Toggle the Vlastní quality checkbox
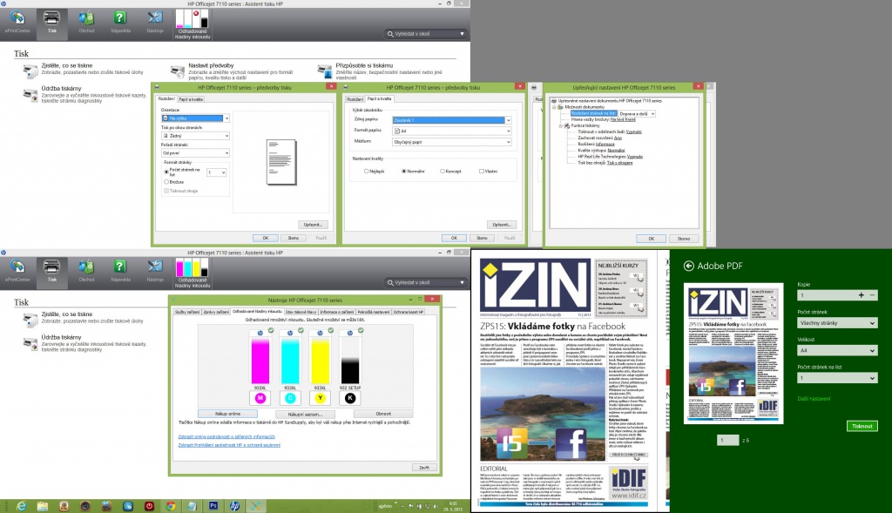Screen dimensions: 892x513 pyautogui.click(x=481, y=172)
